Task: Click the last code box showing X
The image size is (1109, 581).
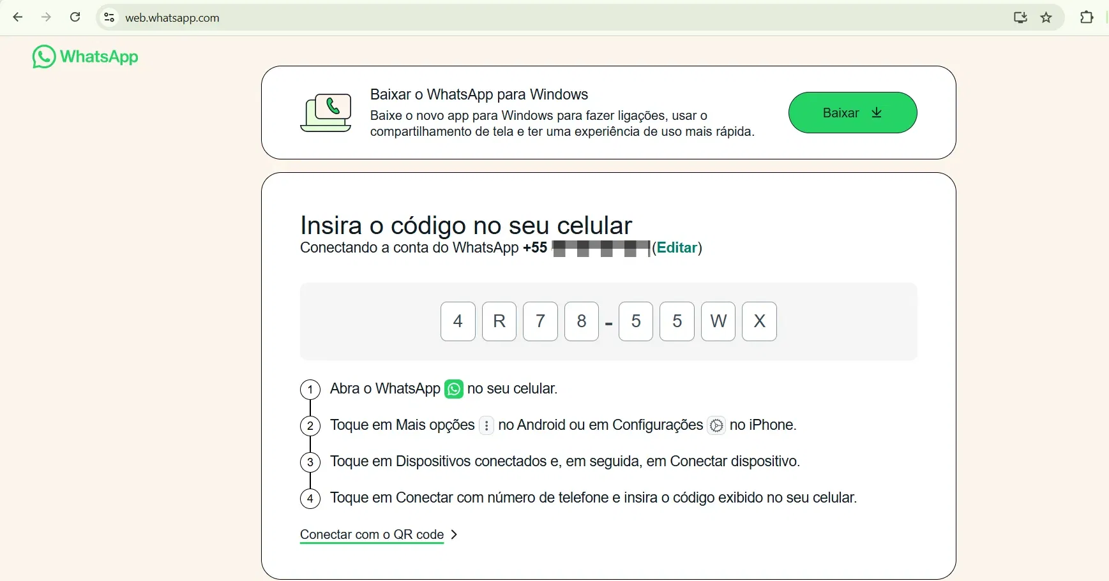Action: click(759, 321)
